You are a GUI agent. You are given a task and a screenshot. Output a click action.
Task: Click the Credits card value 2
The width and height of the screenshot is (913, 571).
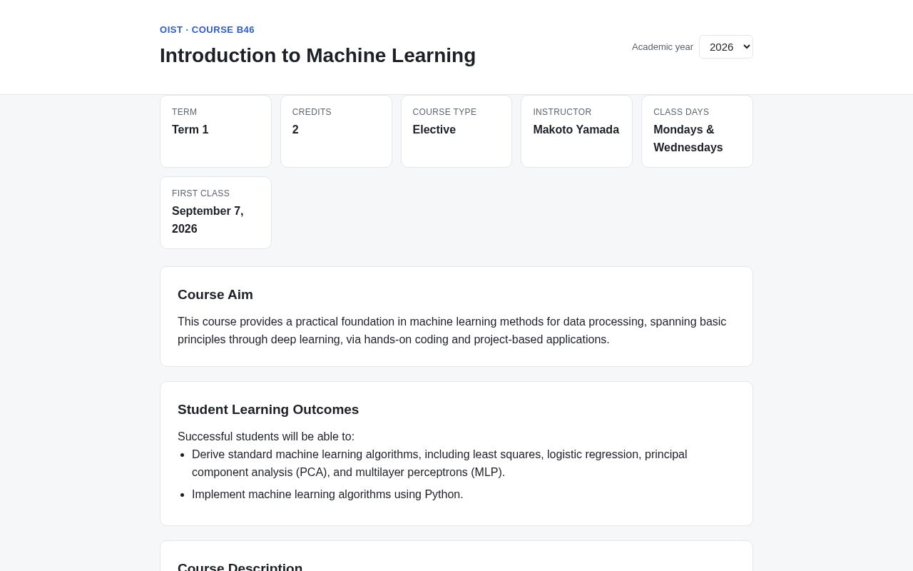point(295,130)
